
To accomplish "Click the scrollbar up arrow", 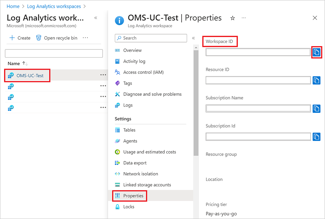I will pos(196,48).
